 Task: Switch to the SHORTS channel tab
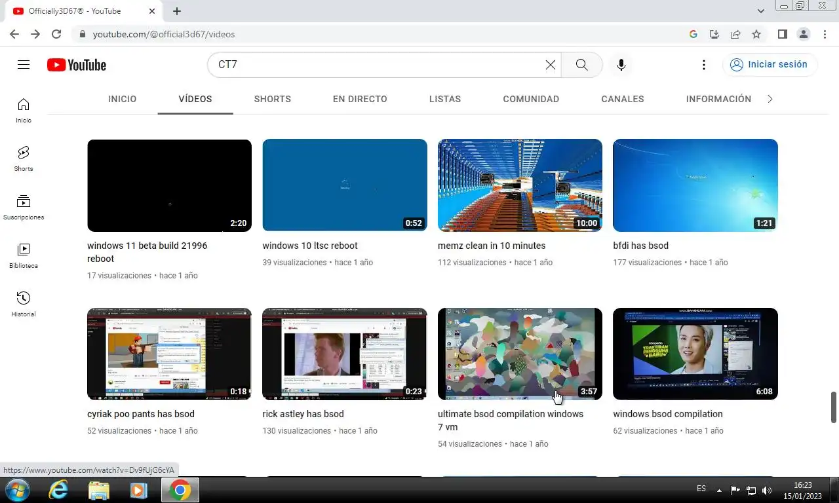(273, 99)
